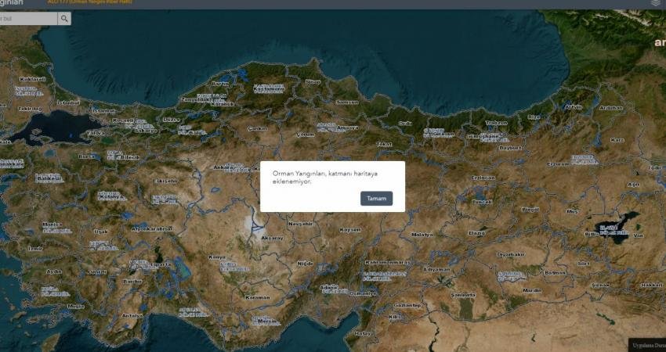
Task: Click the Samsun city label
Action: [x=347, y=102]
